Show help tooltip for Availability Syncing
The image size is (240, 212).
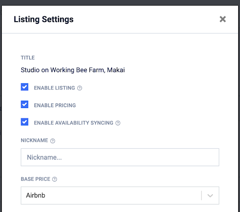[x=118, y=123]
